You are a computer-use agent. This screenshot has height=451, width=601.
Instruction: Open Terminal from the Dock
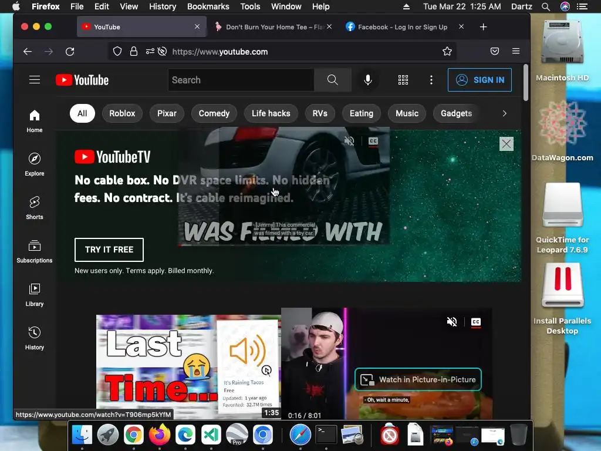(x=326, y=435)
